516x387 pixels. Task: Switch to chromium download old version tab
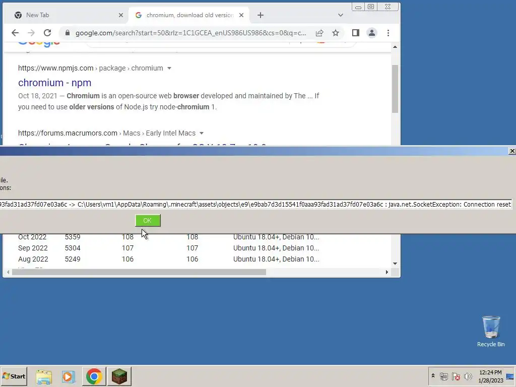[x=189, y=15]
